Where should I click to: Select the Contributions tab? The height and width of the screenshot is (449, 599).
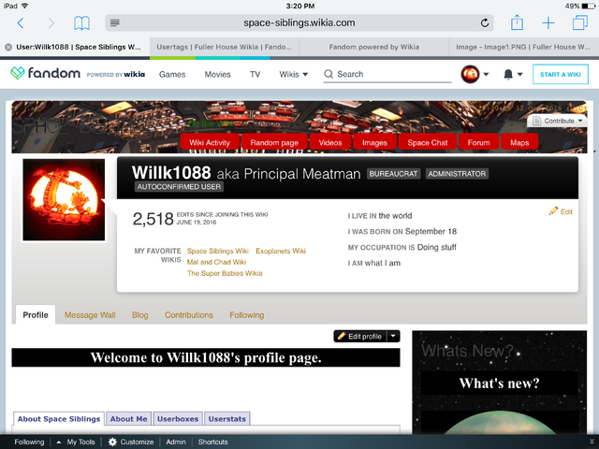[189, 315]
